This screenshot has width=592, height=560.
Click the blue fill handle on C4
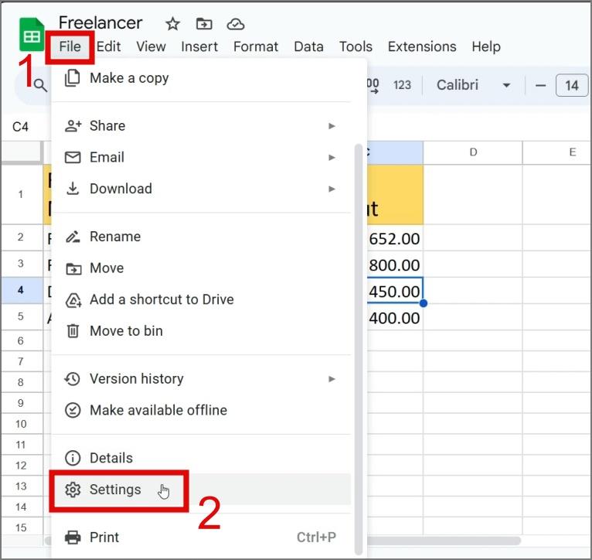click(424, 303)
